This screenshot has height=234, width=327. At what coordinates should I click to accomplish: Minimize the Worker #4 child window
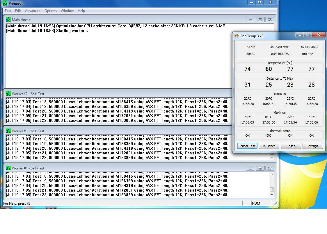click(x=251, y=168)
